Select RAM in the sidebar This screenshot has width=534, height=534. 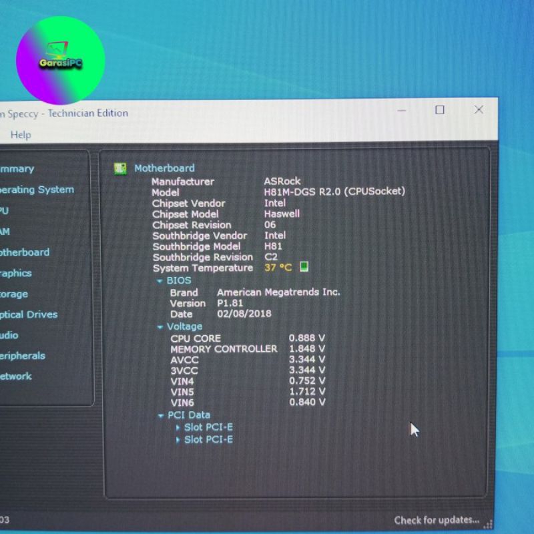click(5, 232)
